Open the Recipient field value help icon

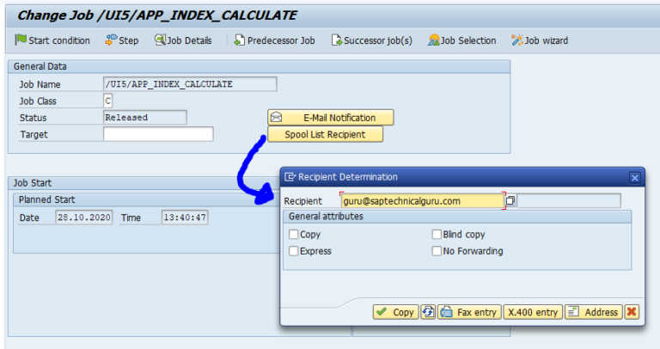(x=510, y=200)
